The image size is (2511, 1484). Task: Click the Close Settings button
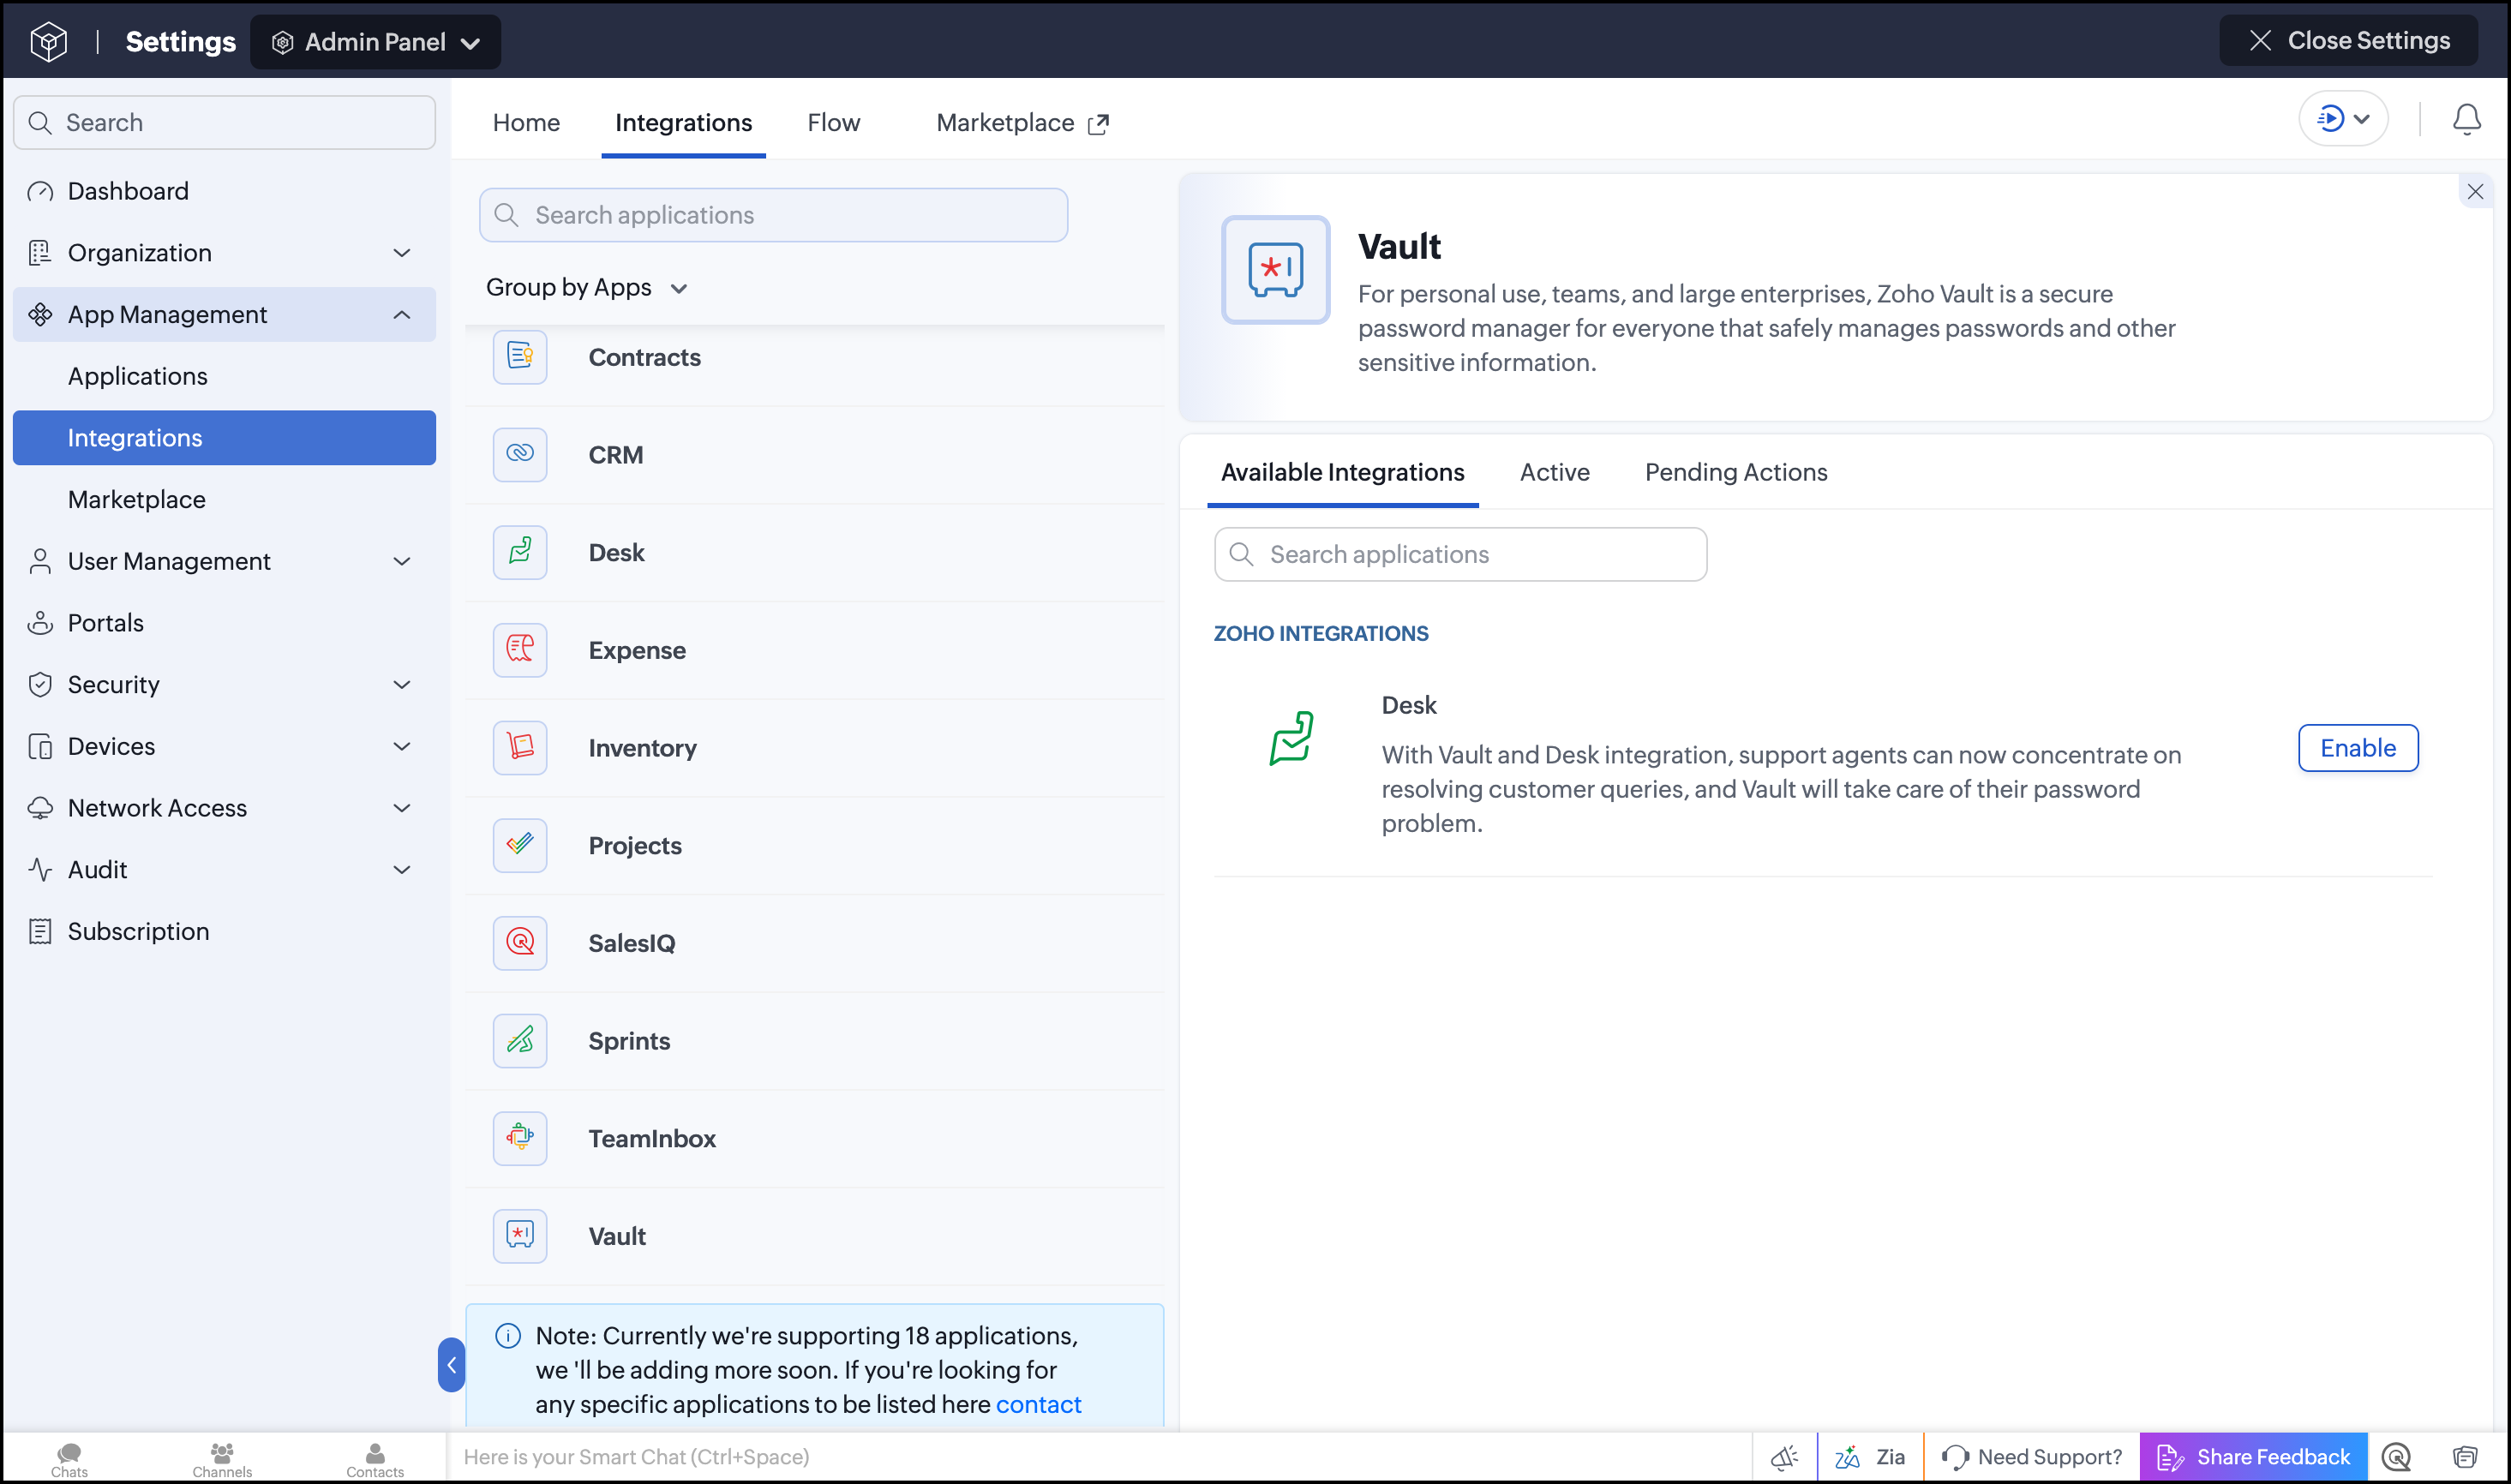[x=2348, y=41]
